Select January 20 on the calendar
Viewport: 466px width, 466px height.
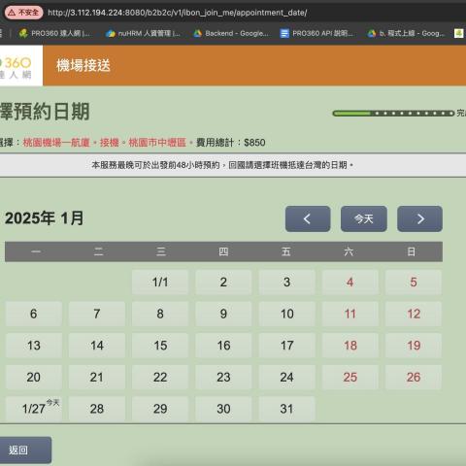pos(34,378)
